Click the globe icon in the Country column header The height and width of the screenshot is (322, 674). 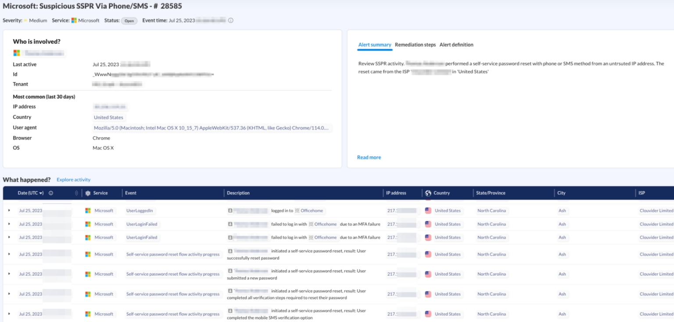[x=428, y=193]
